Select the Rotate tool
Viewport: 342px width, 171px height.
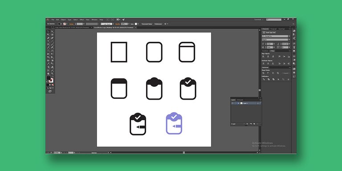coord(48,50)
